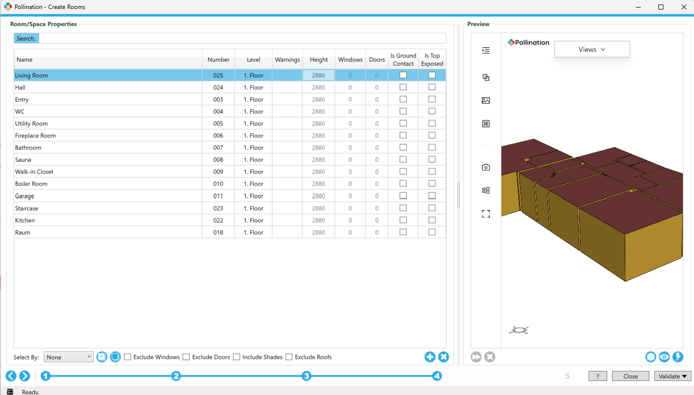Tick the Include Shades checkbox
Image resolution: width=694 pixels, height=395 pixels.
click(237, 357)
